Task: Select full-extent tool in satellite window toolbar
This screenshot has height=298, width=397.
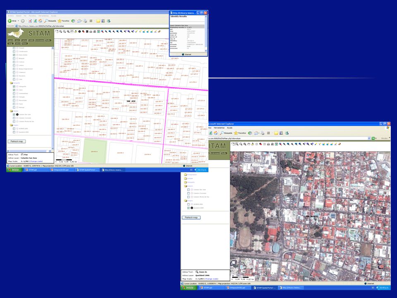Action: 233,144
